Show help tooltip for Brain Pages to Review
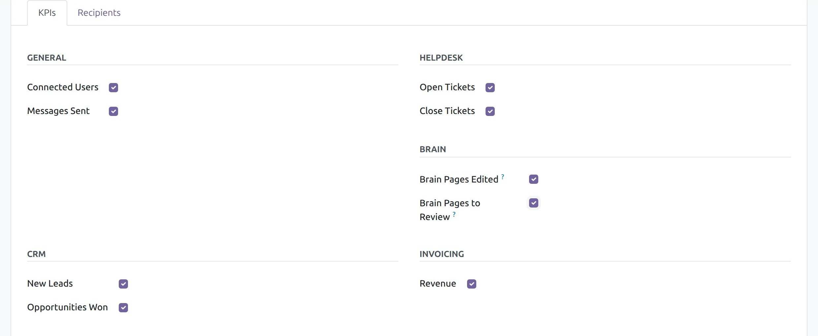The height and width of the screenshot is (336, 818). click(x=454, y=214)
